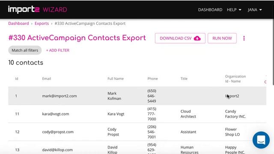Open the HELP menu

232,10
